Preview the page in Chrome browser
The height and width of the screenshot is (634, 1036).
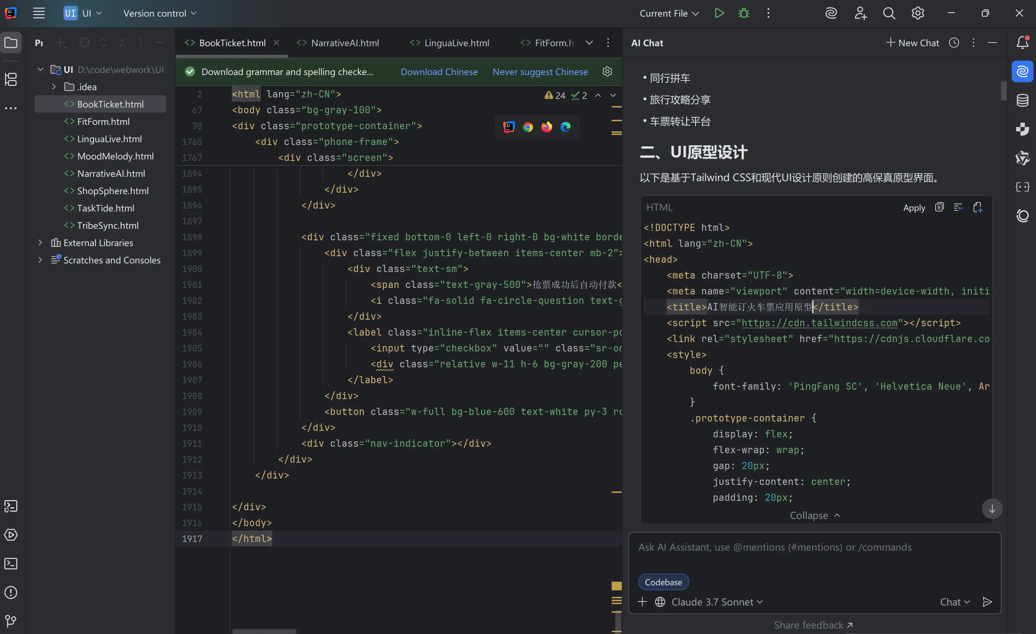click(x=528, y=127)
